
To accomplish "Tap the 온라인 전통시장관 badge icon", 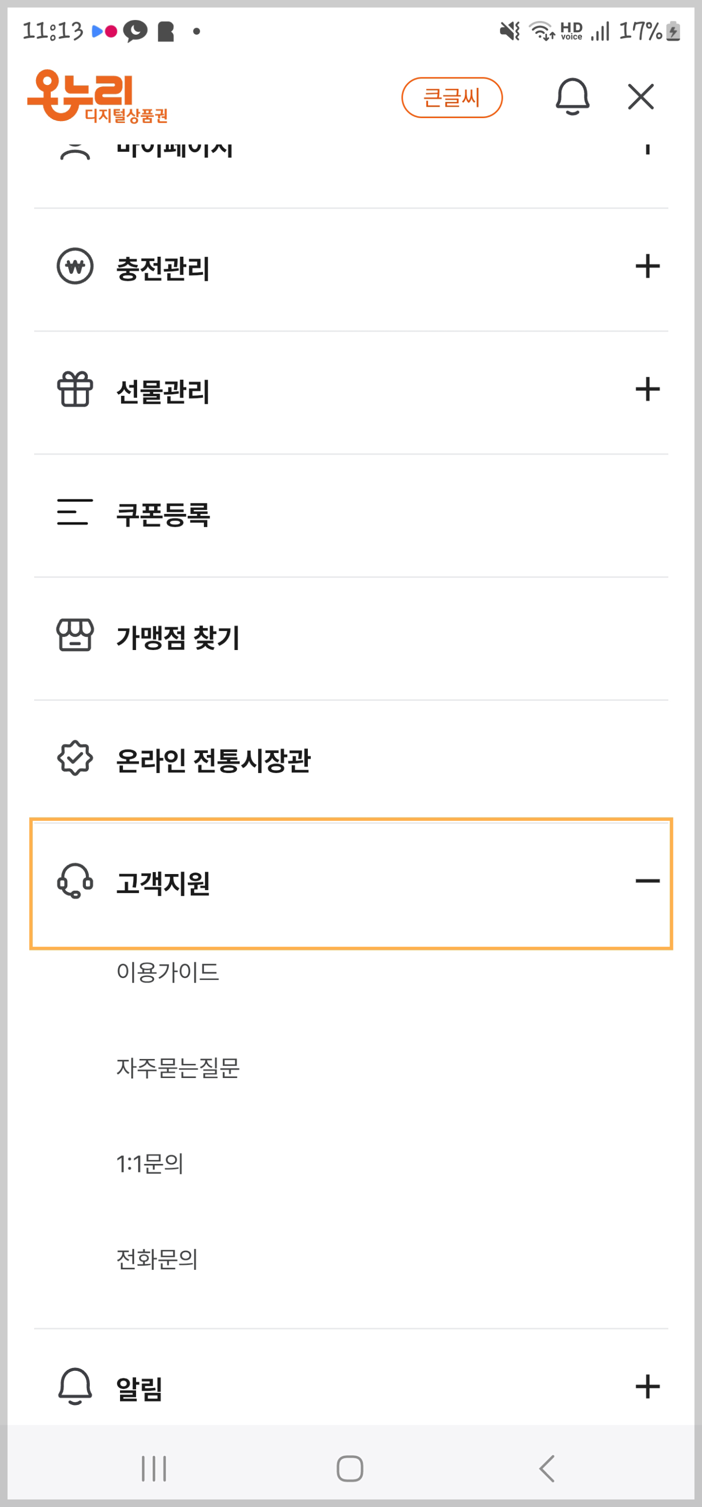I will coord(74,760).
